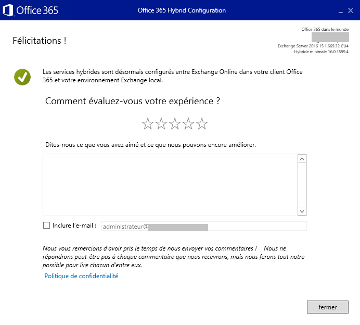Give a four-star rating
This screenshot has width=360, height=325.
coord(188,124)
